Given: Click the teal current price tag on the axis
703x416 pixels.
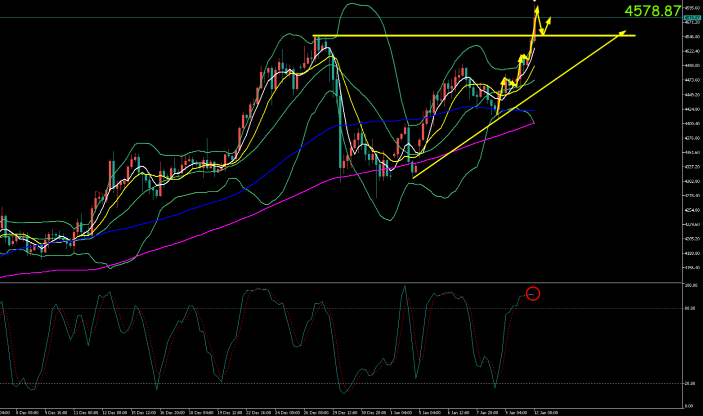Looking at the screenshot, I should coord(692,18).
